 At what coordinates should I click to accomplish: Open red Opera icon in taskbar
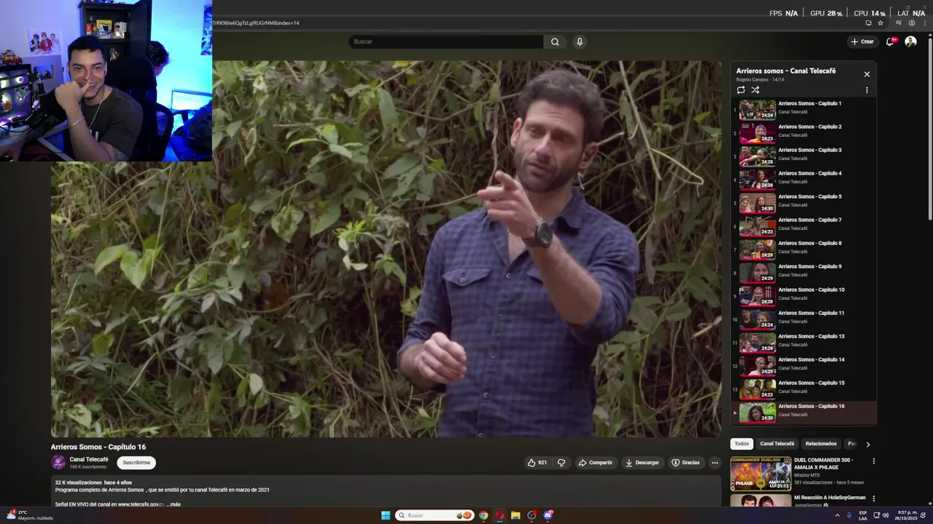[x=499, y=515]
